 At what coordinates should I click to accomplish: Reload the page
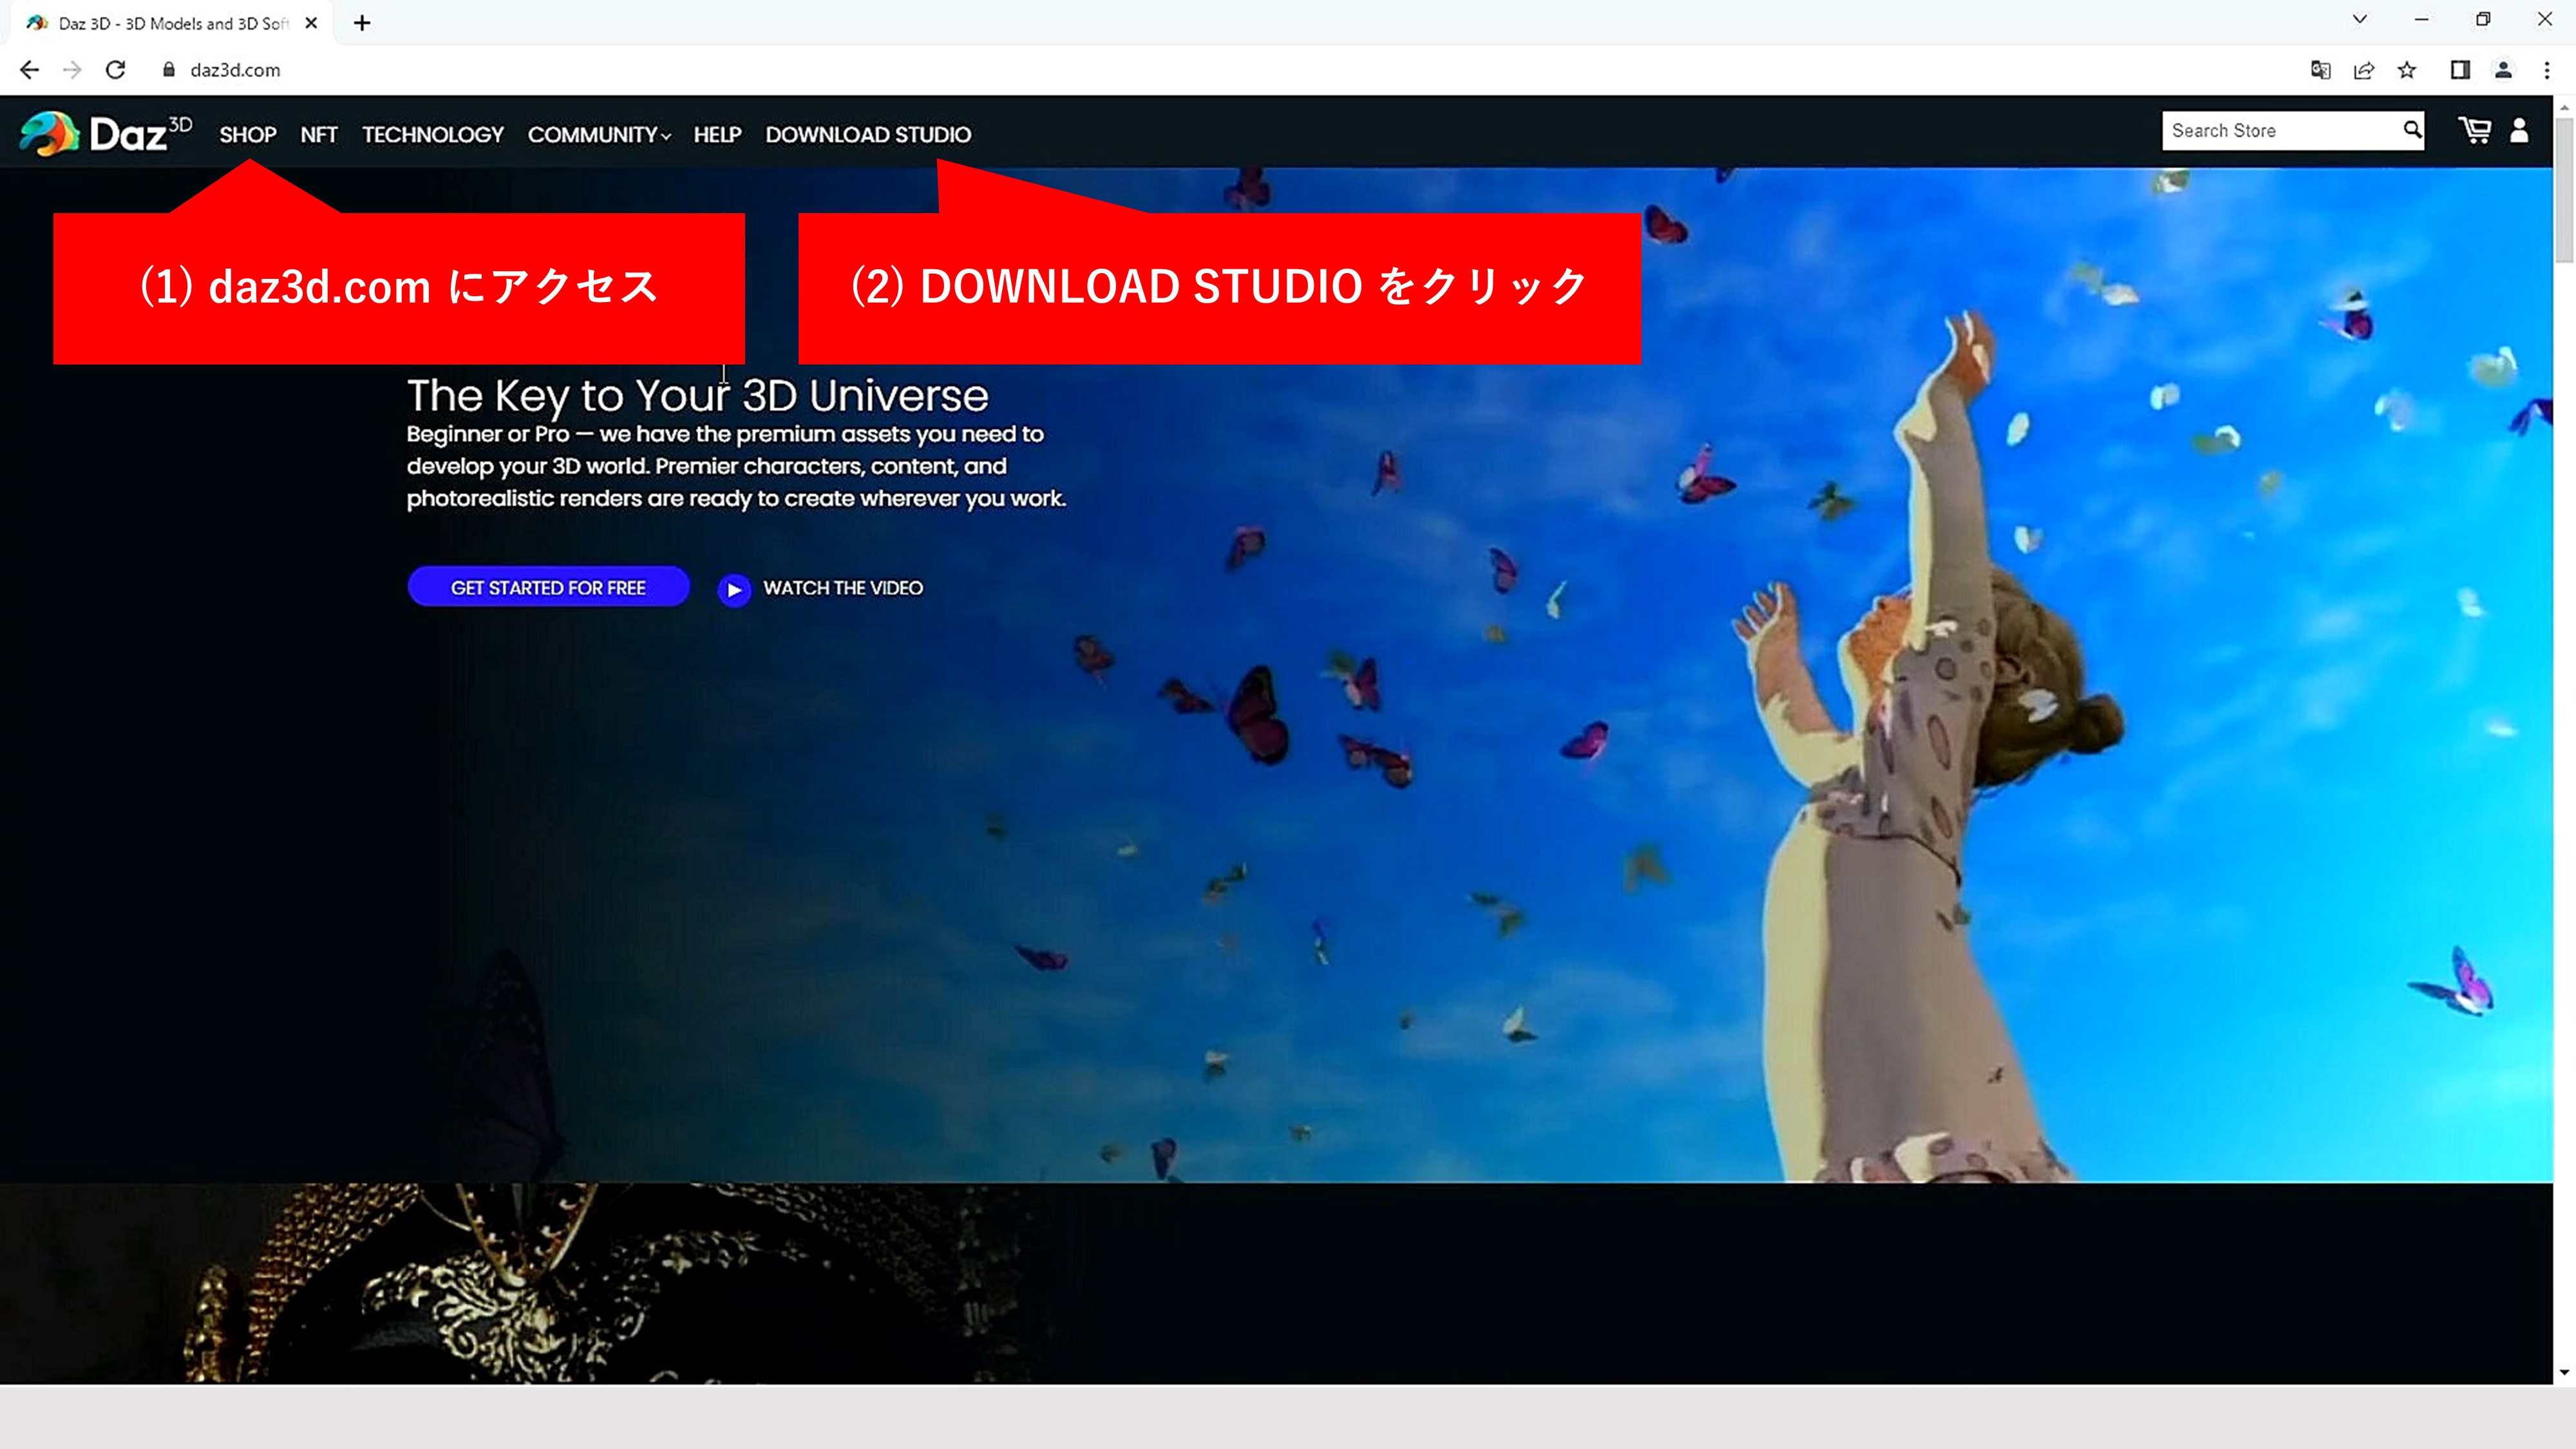coord(116,70)
